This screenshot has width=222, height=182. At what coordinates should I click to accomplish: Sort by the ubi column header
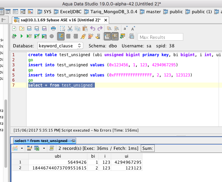[58, 156]
